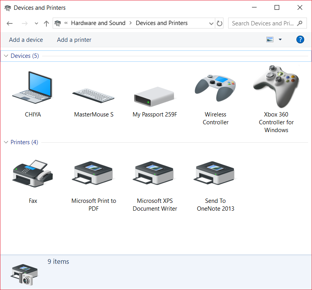Close the Devices and Printers window
Image resolution: width=312 pixels, height=290 pixels.
pyautogui.click(x=300, y=7)
